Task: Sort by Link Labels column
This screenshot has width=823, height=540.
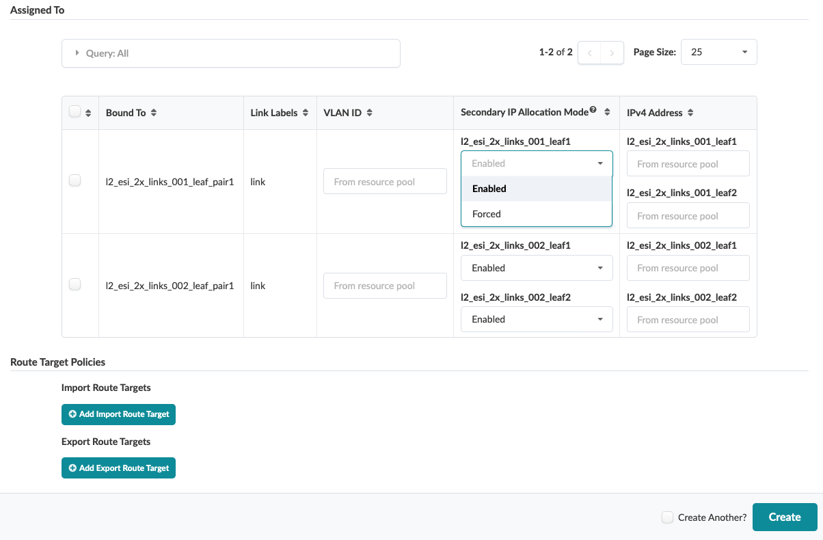Action: 303,113
